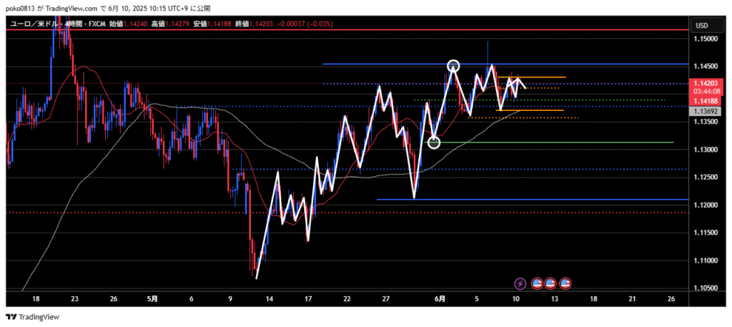Click the 6月 label on time axis
Image resolution: width=732 pixels, height=327 pixels.
[x=440, y=298]
